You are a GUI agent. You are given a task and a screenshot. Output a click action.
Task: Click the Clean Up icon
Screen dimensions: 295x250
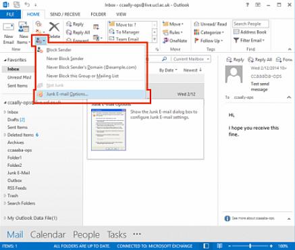[x=40, y=32]
